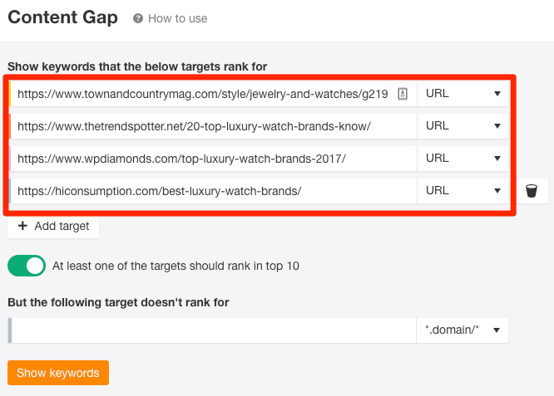Screen dimensions: 554x396
Task: Click the orange Show keywords button
Action: point(58,373)
